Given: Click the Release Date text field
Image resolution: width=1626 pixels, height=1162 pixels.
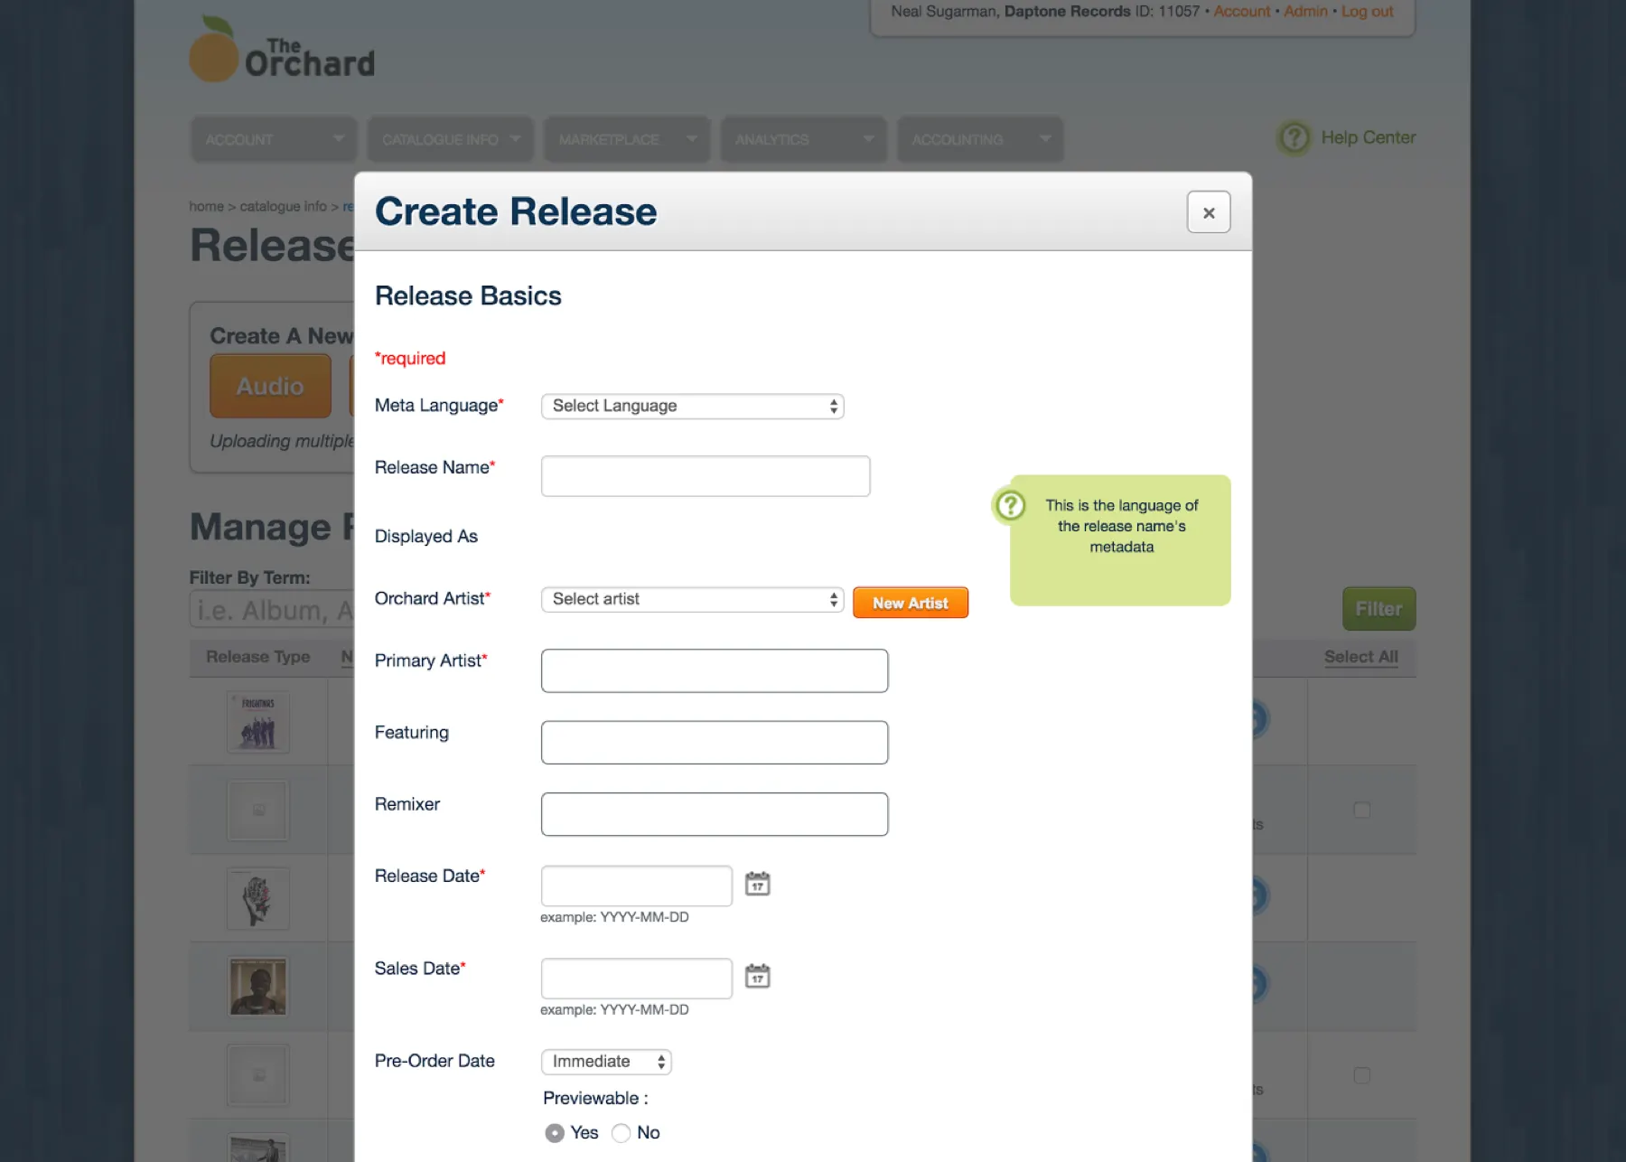Looking at the screenshot, I should click(637, 886).
